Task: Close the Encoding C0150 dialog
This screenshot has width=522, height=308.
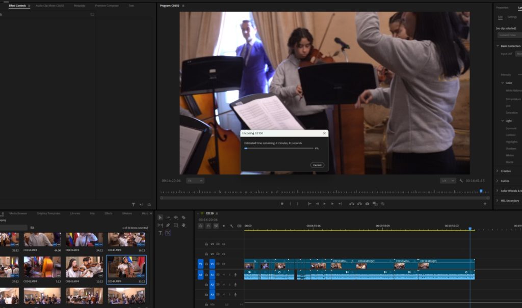Action: point(324,133)
